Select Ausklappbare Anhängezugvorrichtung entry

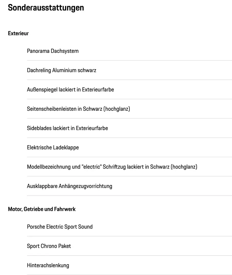click(x=69, y=186)
